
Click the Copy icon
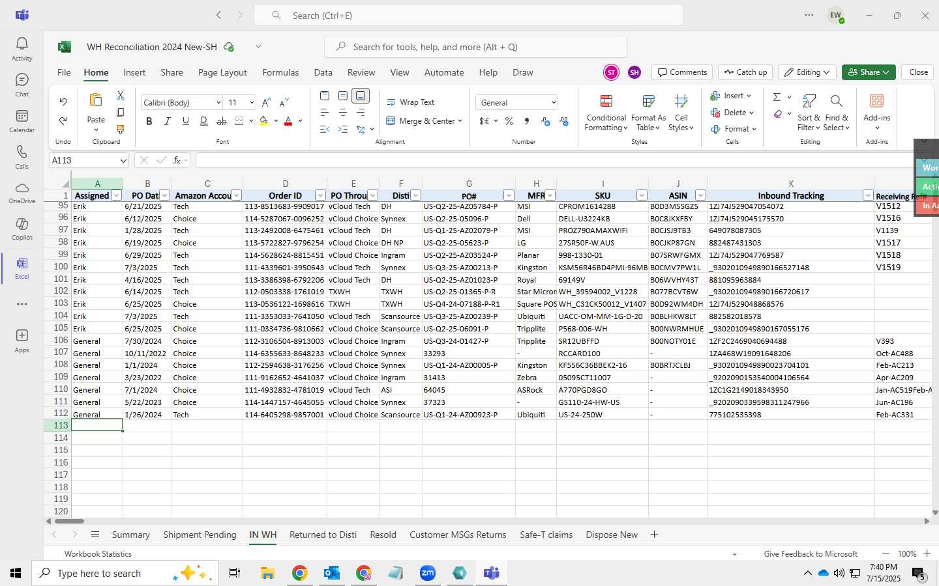[121, 113]
